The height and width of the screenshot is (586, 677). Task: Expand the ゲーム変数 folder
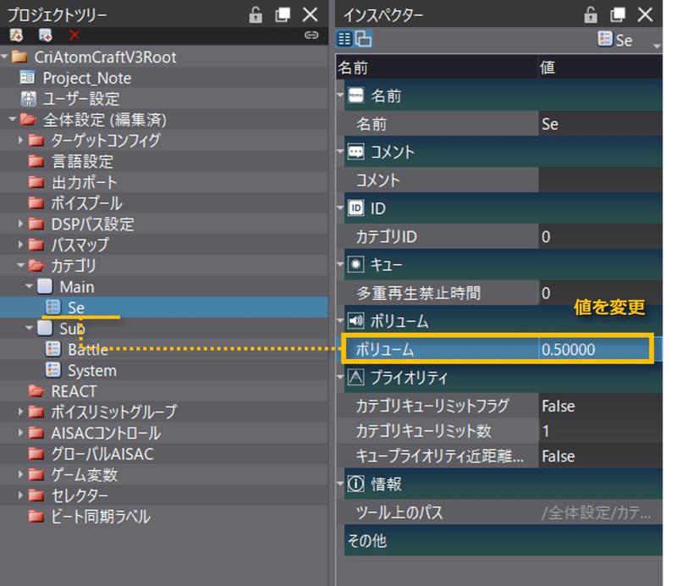click(20, 473)
